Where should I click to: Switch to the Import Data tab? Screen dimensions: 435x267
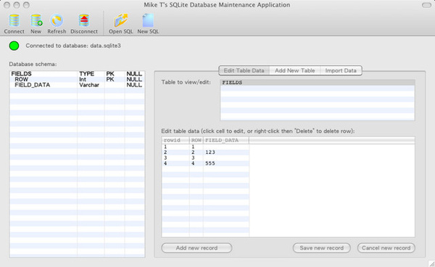tap(341, 70)
